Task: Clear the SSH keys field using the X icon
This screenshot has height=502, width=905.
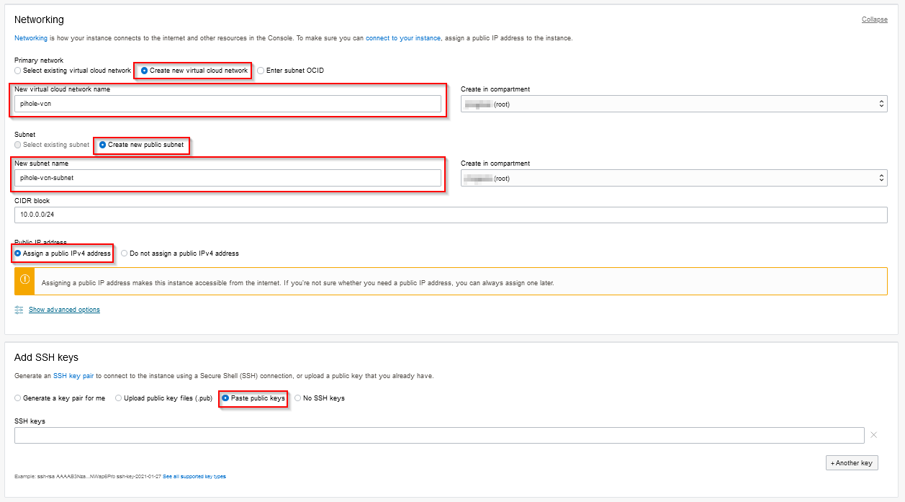Action: 873,435
